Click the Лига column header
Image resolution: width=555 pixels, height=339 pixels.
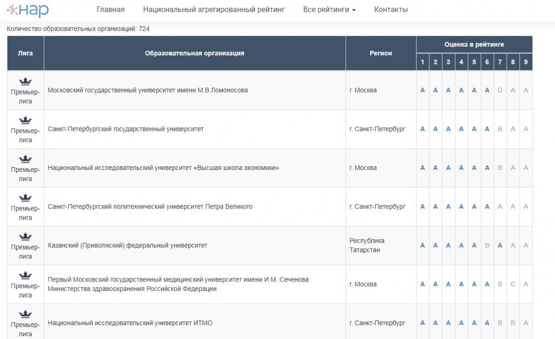click(x=25, y=53)
